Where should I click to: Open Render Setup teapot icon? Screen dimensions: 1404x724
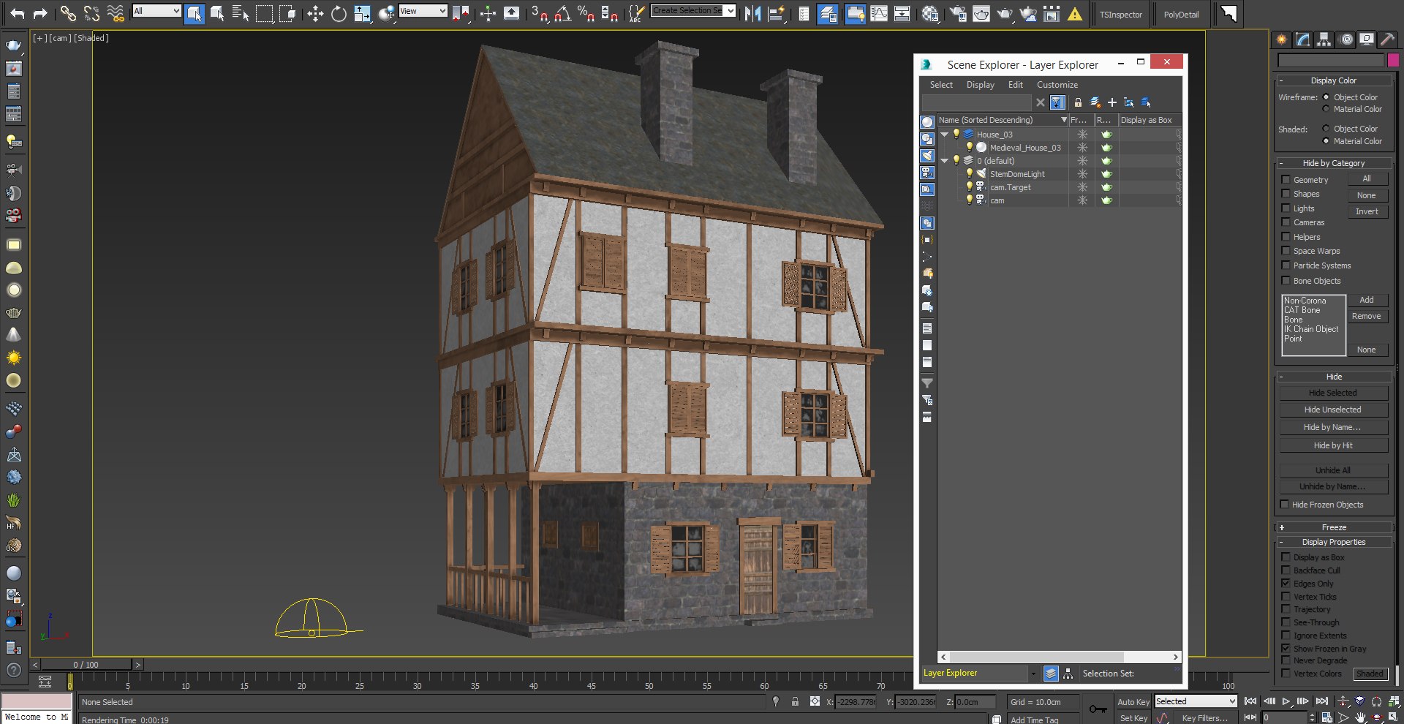pos(958,12)
